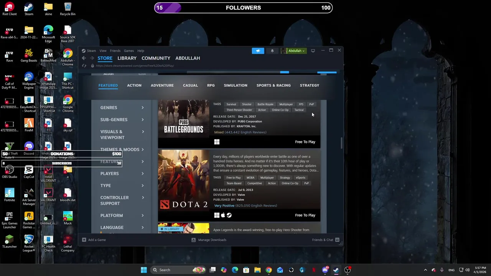Open the Help menu
491x276 pixels.
click(x=141, y=51)
